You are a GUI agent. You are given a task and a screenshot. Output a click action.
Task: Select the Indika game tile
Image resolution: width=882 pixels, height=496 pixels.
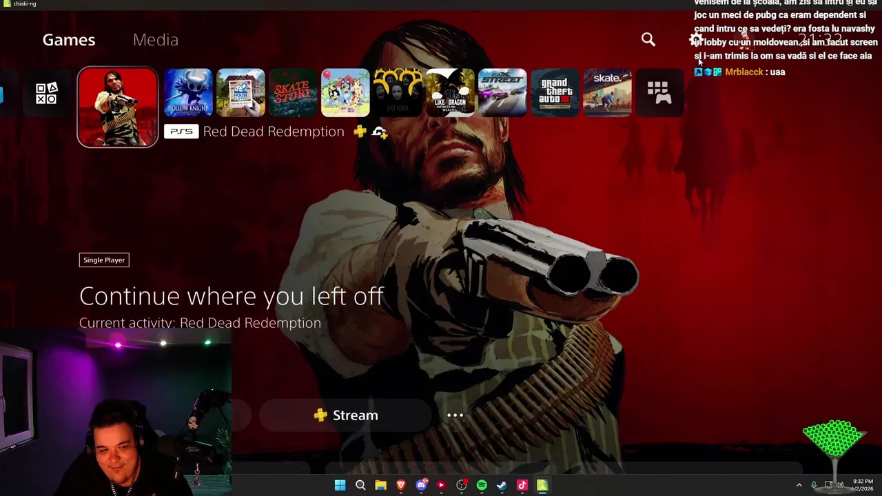click(398, 92)
